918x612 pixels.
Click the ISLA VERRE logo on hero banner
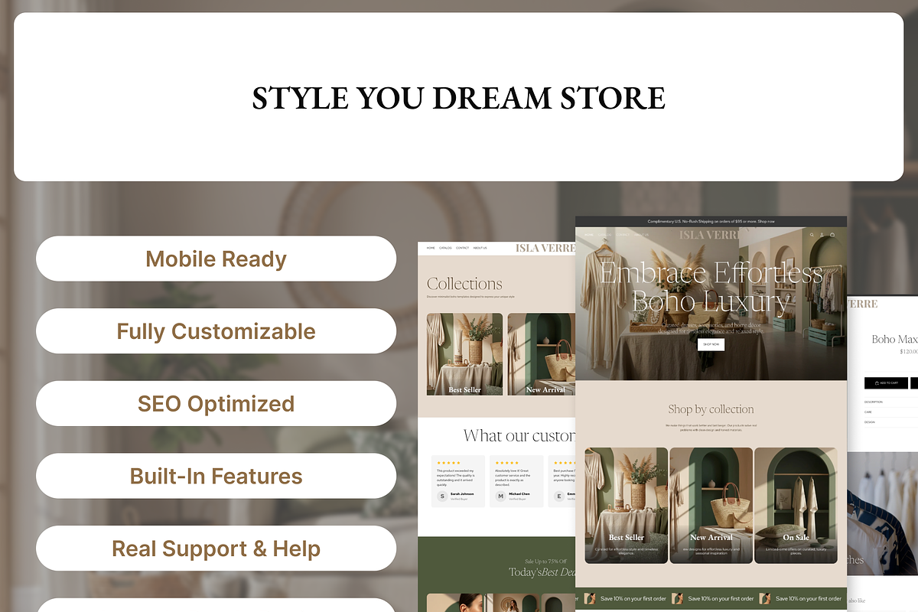pyautogui.click(x=711, y=235)
